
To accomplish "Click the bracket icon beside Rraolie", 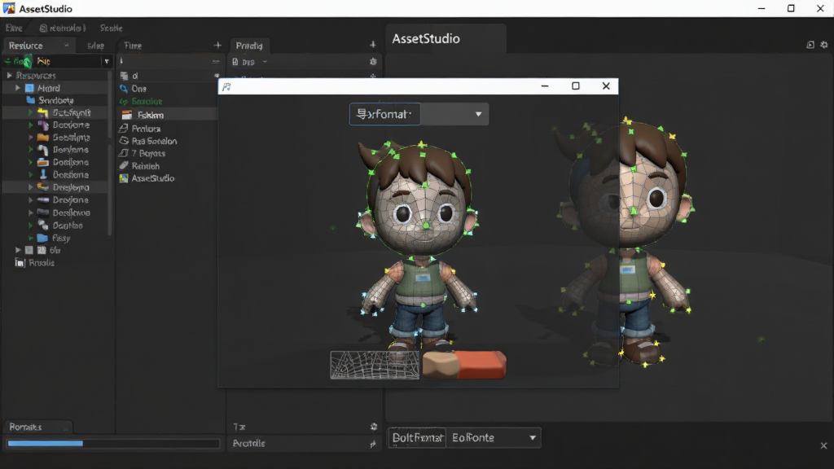I will tap(20, 263).
